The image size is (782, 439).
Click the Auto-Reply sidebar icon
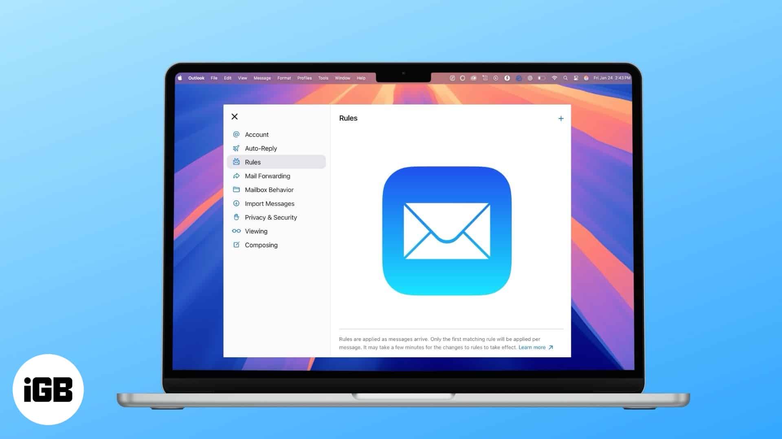tap(236, 148)
